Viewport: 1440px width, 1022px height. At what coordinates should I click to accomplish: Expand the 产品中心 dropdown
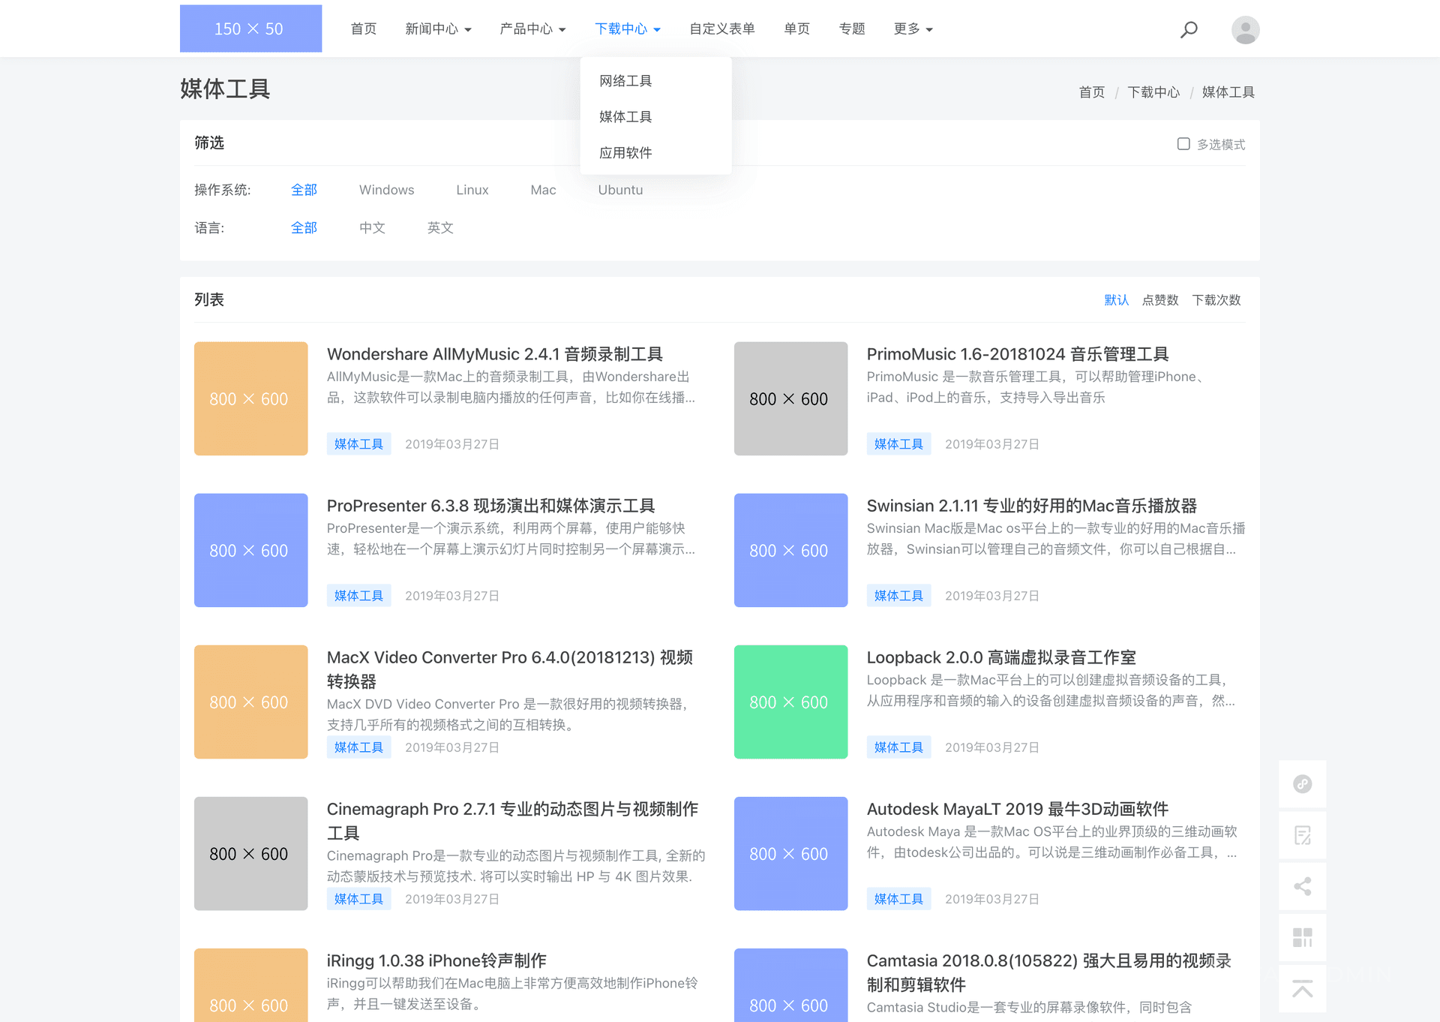[532, 29]
